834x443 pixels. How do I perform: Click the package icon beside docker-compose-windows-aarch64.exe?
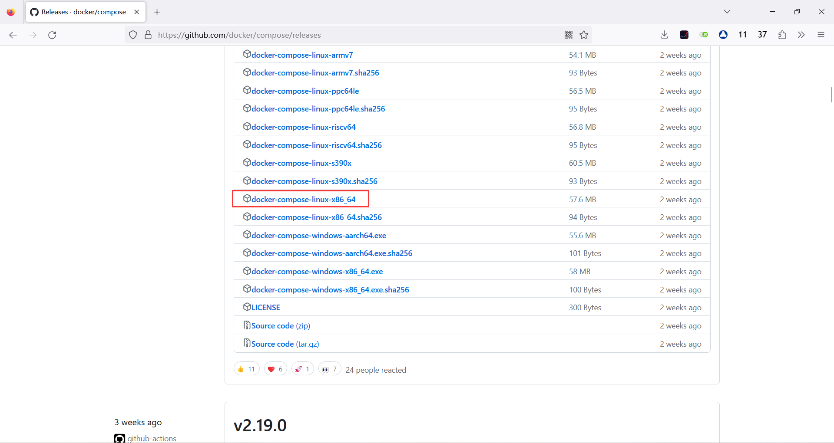(x=247, y=235)
